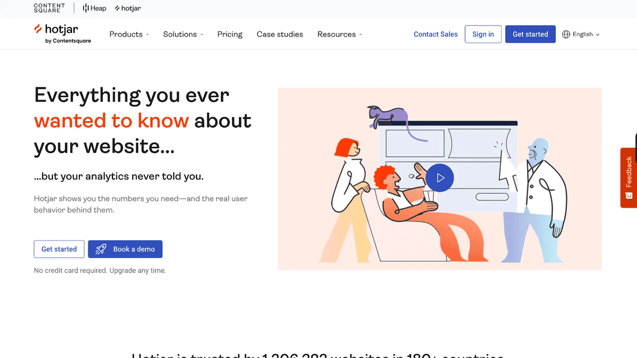The width and height of the screenshot is (637, 358).
Task: Click the Book a demo button
Action: pyautogui.click(x=125, y=249)
